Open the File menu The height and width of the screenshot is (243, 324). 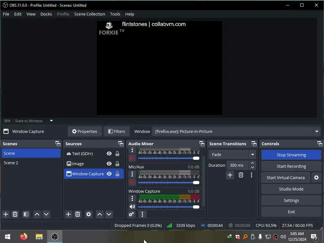6,14
